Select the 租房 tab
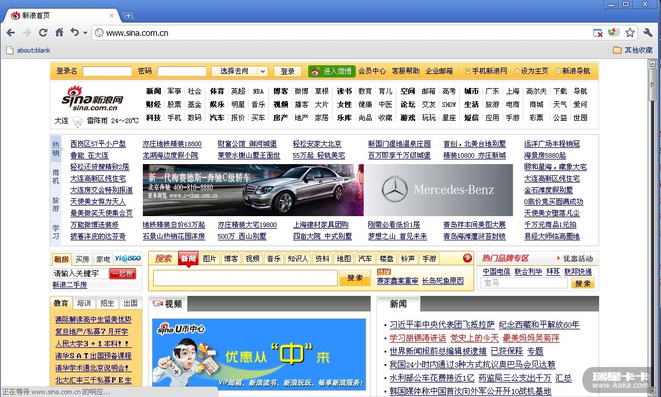This screenshot has height=397, width=661. pyautogui.click(x=61, y=259)
